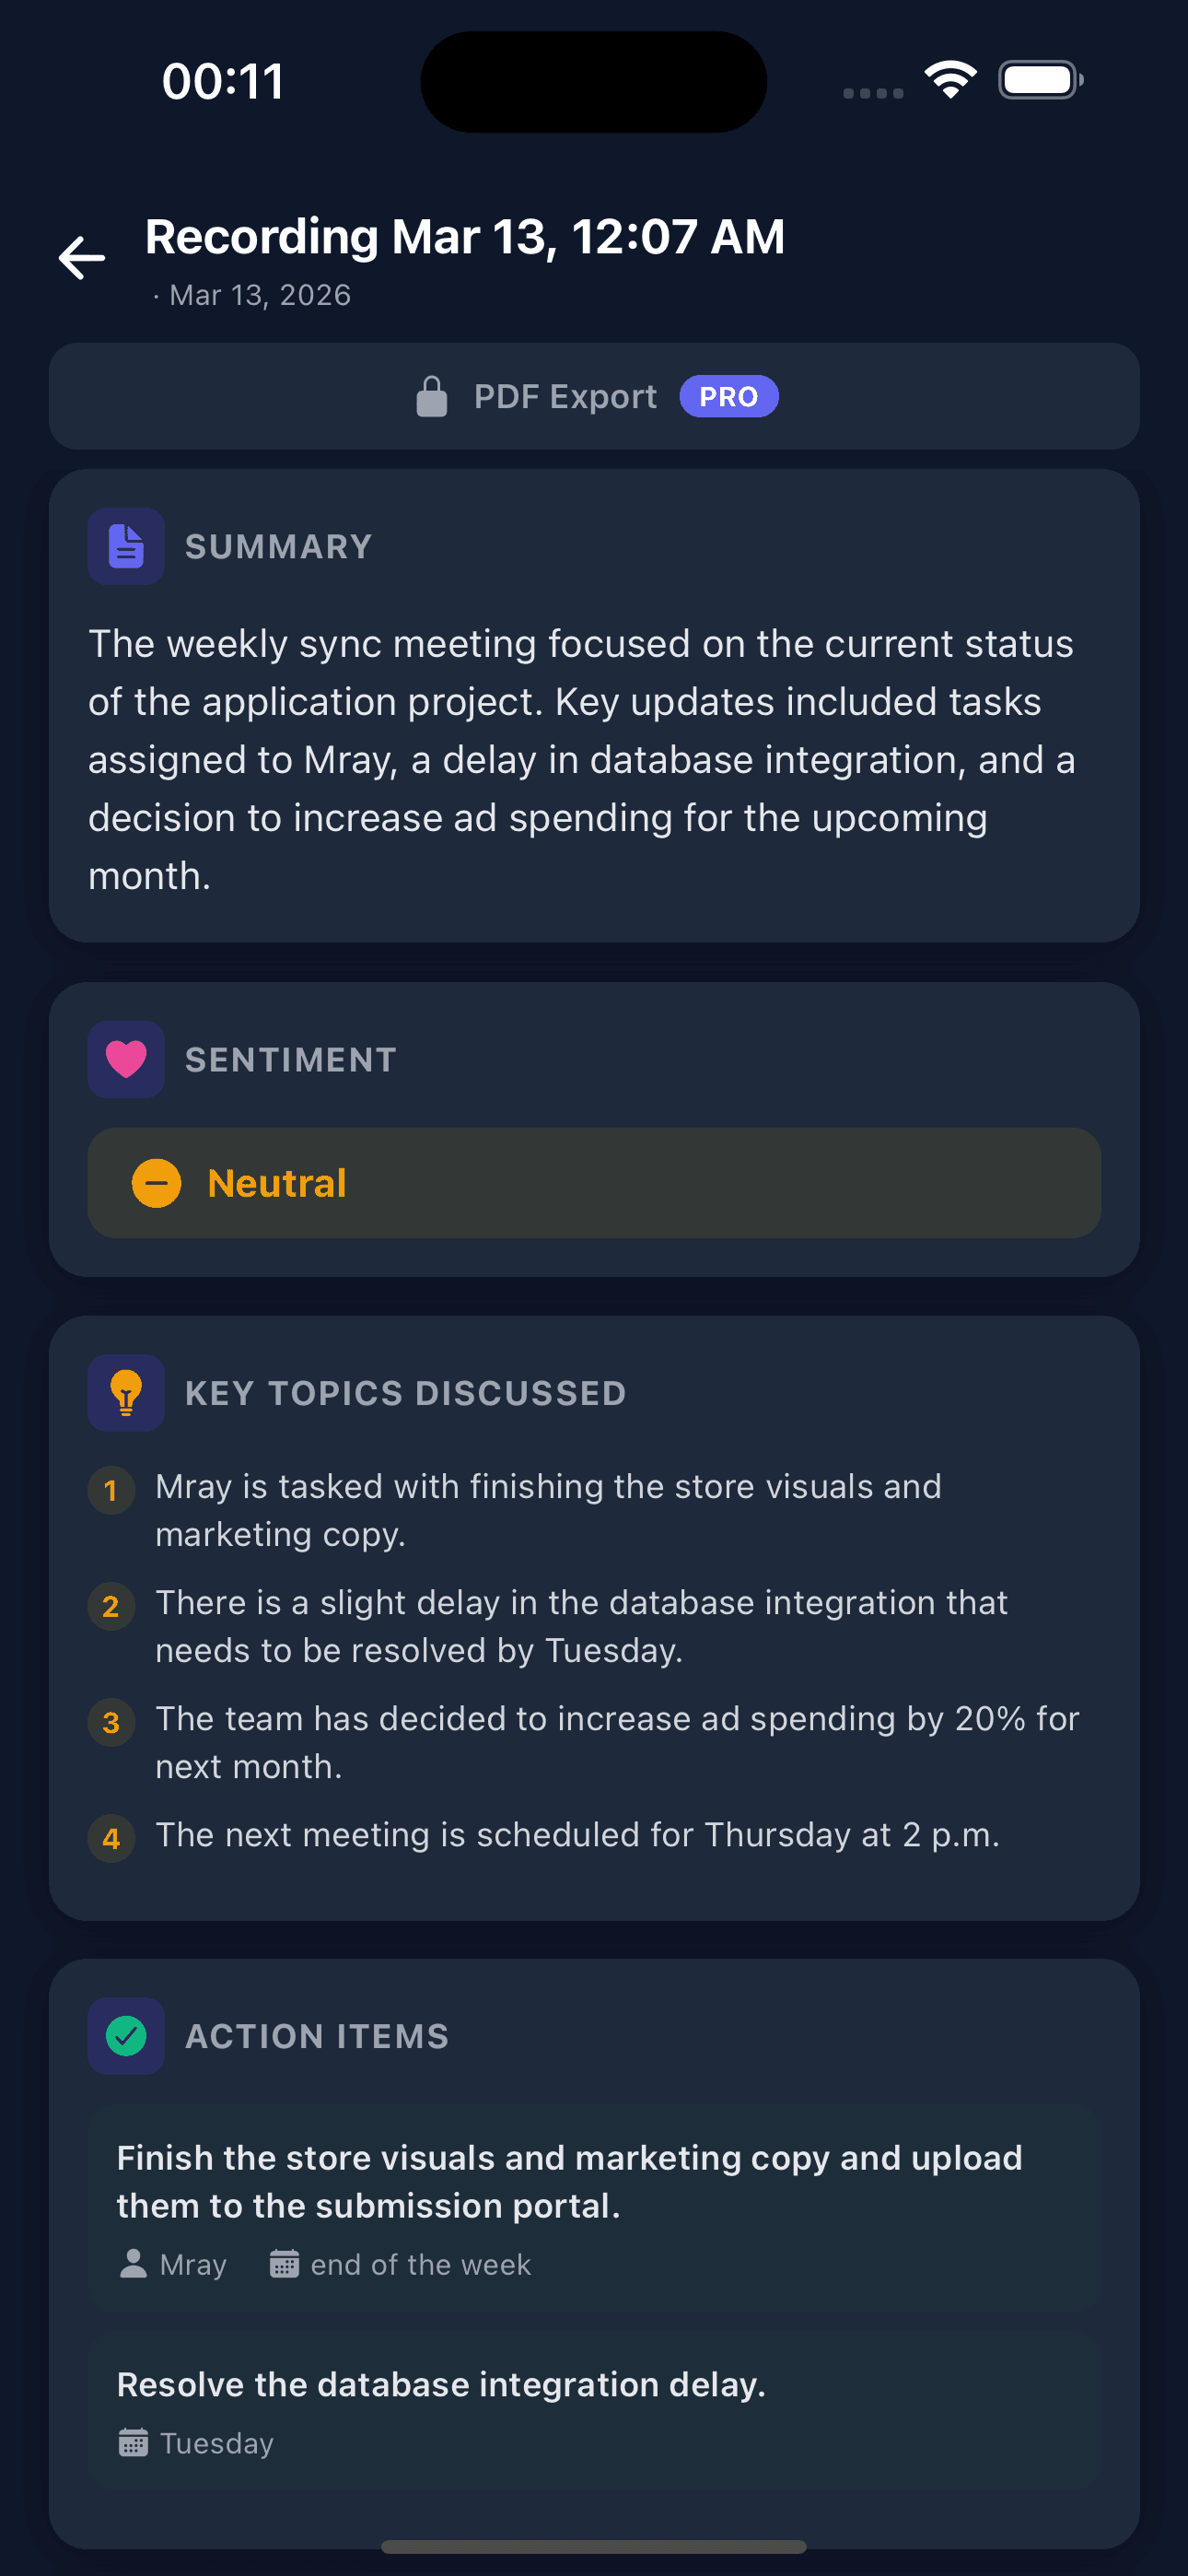The image size is (1188, 2576).
Task: Tap key topic number 1 badge
Action: pyautogui.click(x=111, y=1490)
